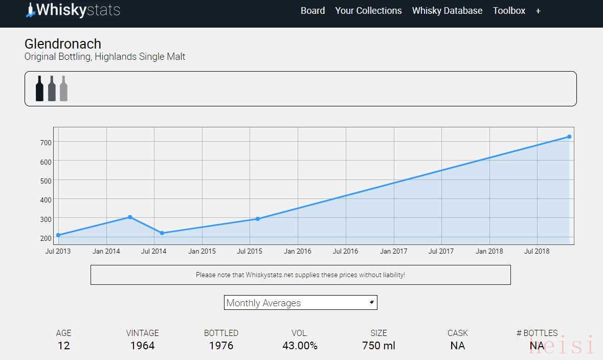The width and height of the screenshot is (603, 360).
Task: Click the Monthly Averages dropdown arrow
Action: [x=372, y=303]
